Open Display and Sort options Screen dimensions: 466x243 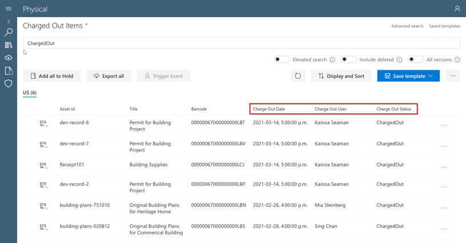[341, 76]
